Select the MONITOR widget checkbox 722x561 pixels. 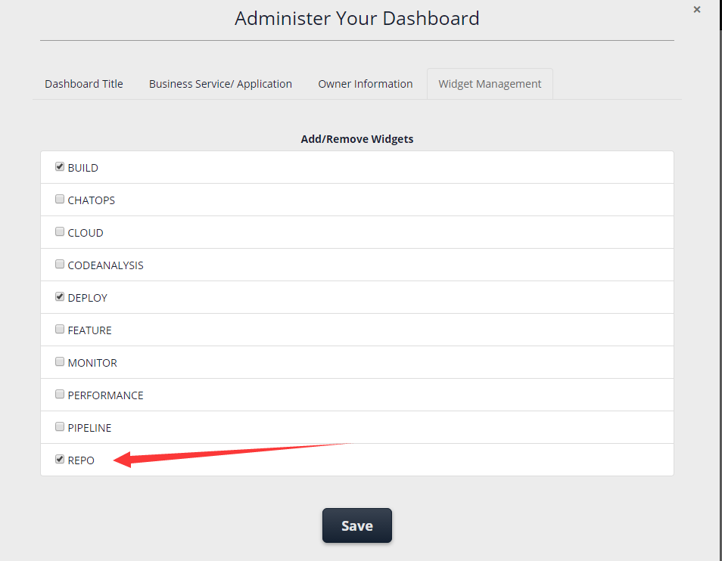pos(60,362)
